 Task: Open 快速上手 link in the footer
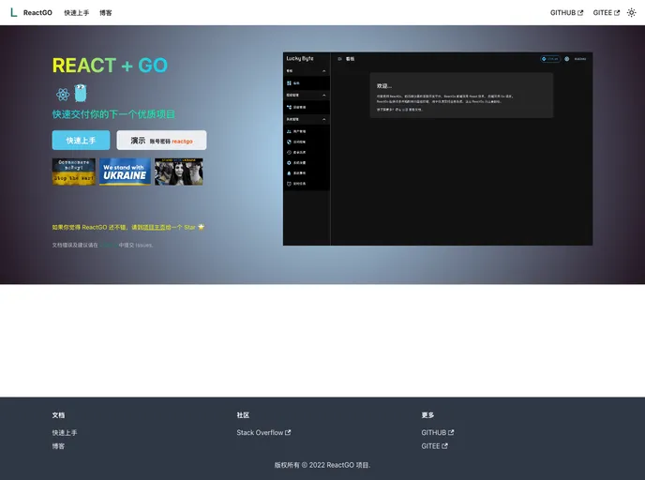pyautogui.click(x=65, y=433)
